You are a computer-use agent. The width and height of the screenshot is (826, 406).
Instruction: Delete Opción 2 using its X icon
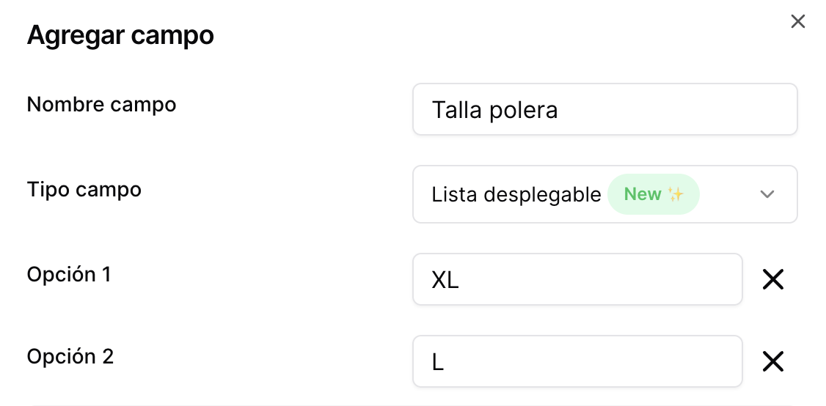tap(773, 361)
